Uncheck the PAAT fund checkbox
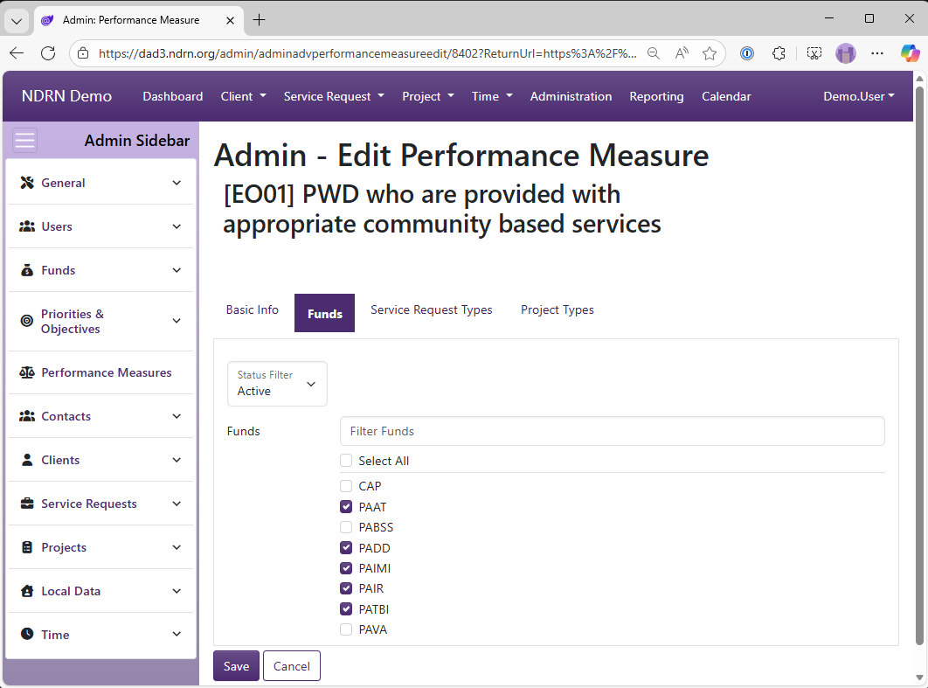Viewport: 928px width, 688px height. (x=346, y=507)
